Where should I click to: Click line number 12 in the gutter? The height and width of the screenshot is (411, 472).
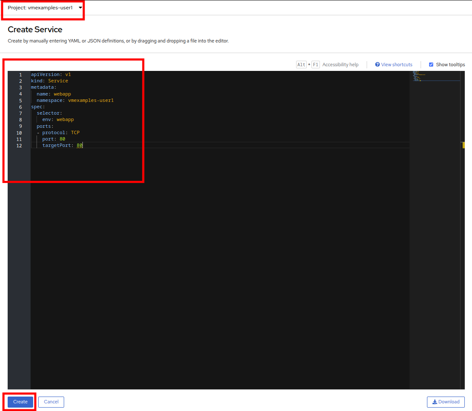point(19,146)
